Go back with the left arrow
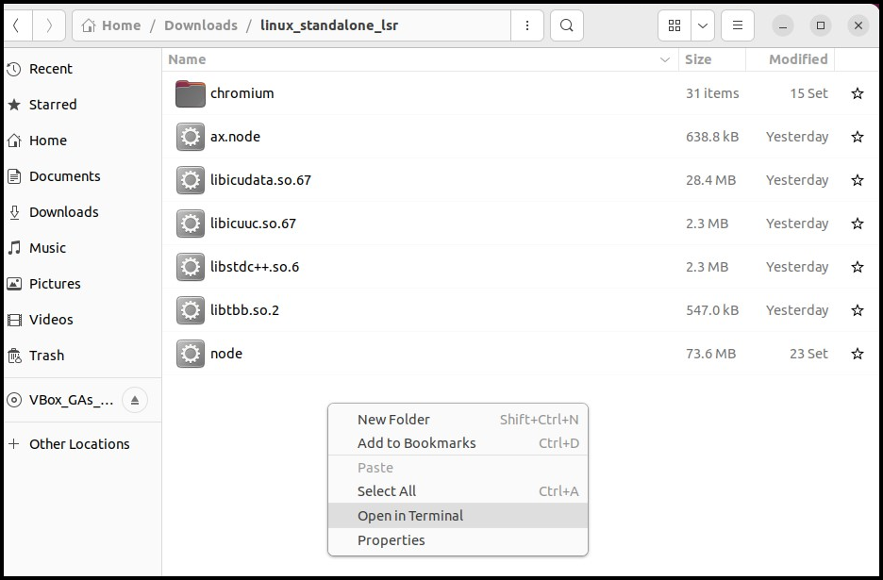The width and height of the screenshot is (883, 580). [x=18, y=25]
